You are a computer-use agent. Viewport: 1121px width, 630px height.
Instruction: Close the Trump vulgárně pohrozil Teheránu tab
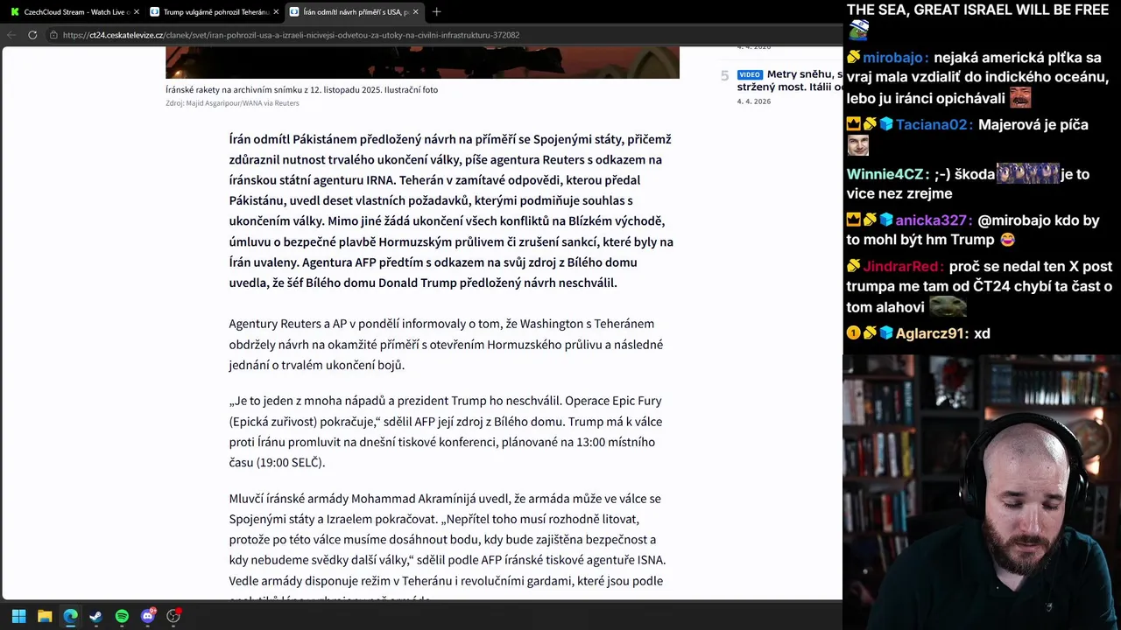[276, 11]
